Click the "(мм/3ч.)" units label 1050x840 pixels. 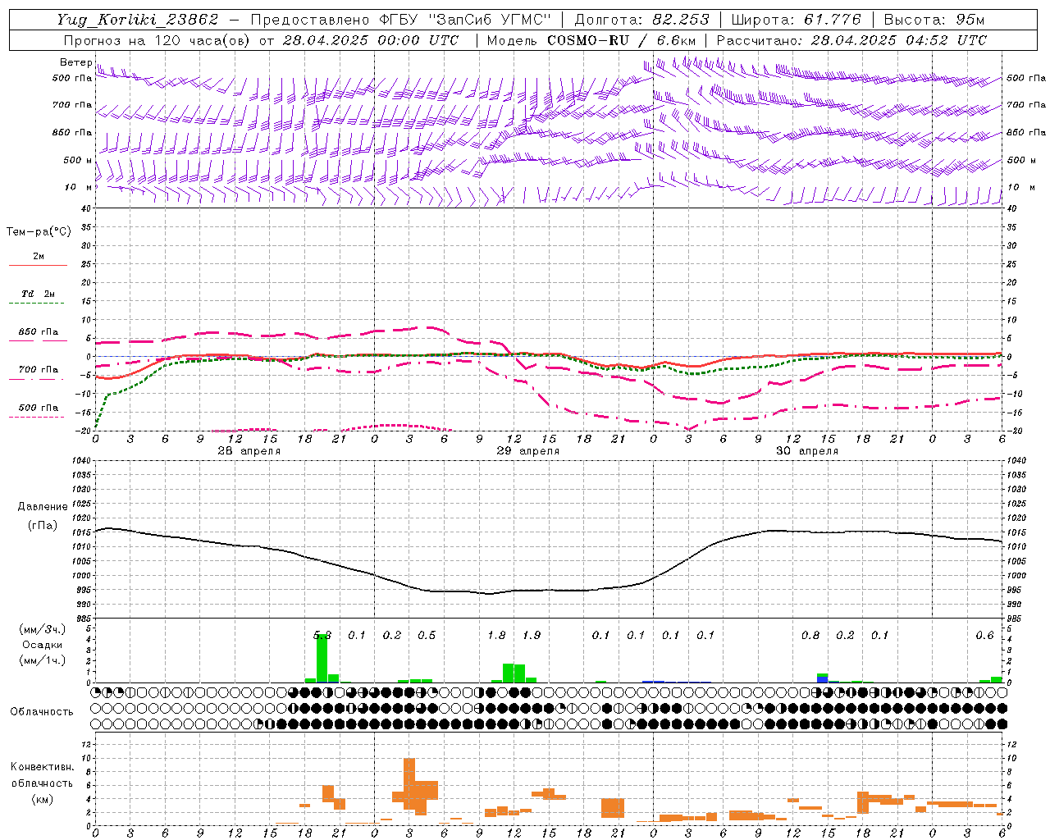[43, 629]
